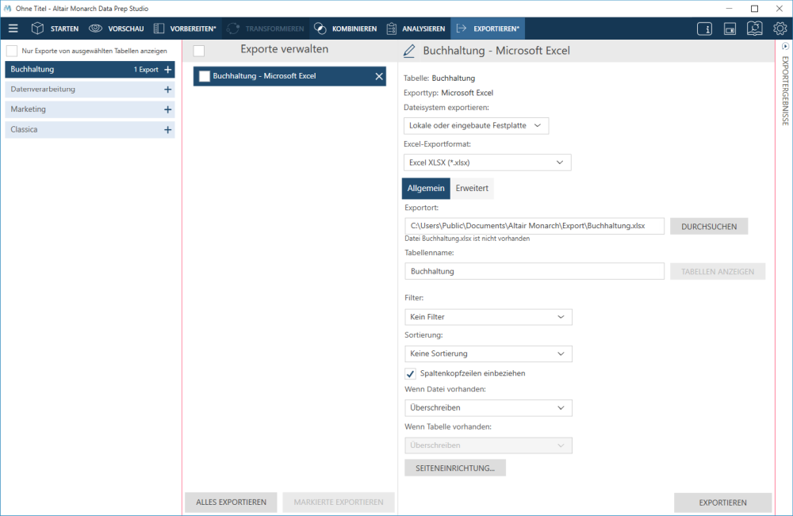Go to the Analysieren section
Screen dimensions: 793x516
point(423,29)
